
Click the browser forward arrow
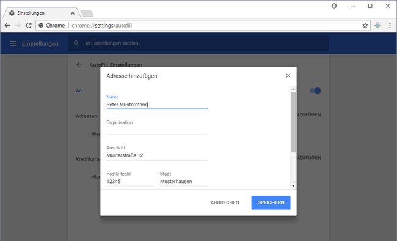(18, 25)
